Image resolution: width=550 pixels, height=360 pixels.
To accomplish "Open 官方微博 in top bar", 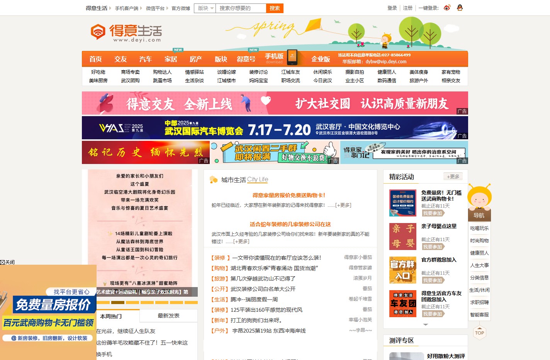I will (181, 8).
